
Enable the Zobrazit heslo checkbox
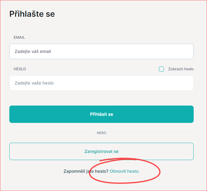click(x=161, y=69)
